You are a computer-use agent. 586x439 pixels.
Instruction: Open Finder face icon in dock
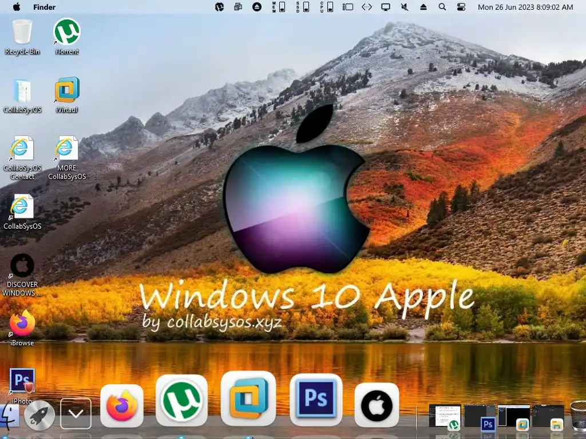pyautogui.click(x=9, y=415)
